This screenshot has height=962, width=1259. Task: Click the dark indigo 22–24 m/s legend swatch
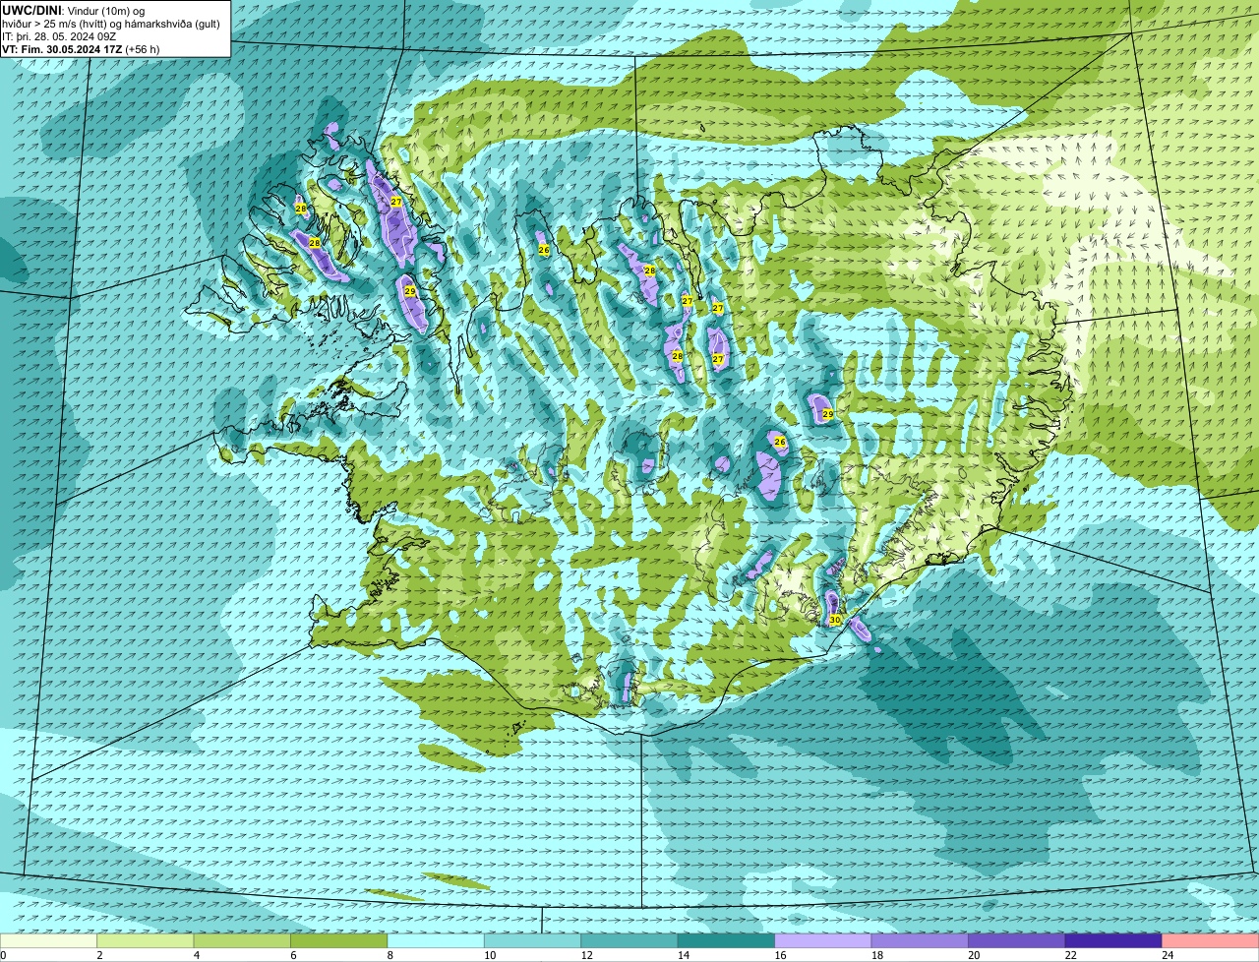1113,941
